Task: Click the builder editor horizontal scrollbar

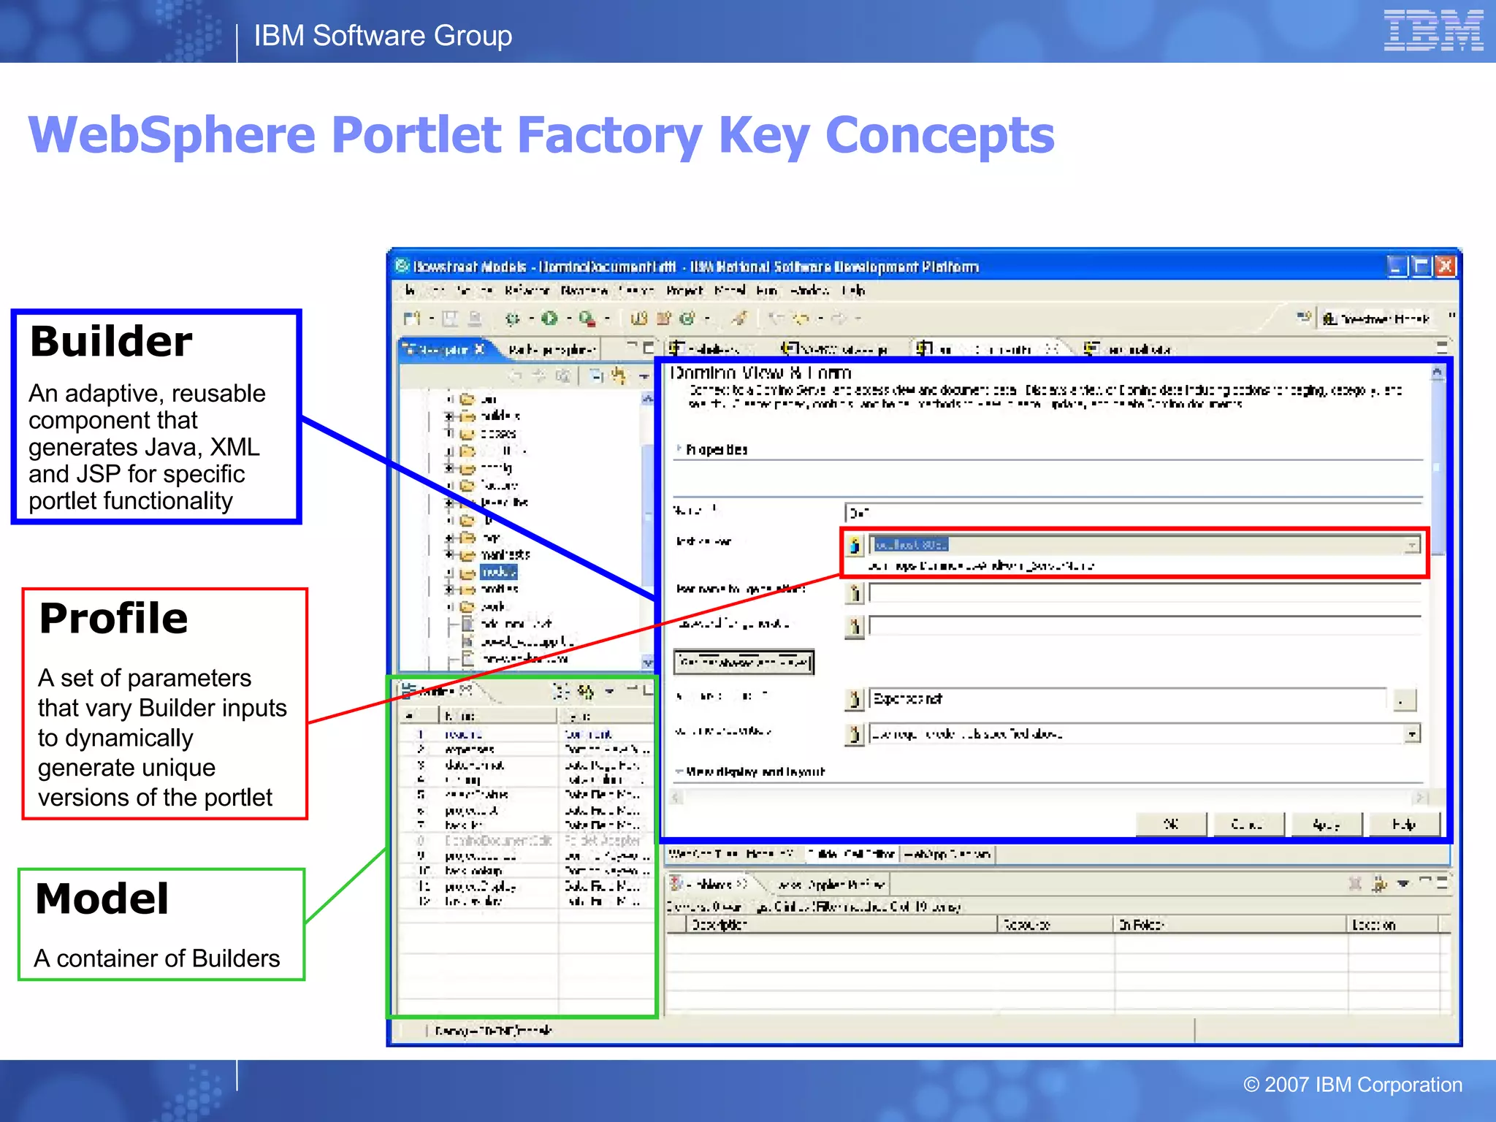Action: (x=1049, y=797)
